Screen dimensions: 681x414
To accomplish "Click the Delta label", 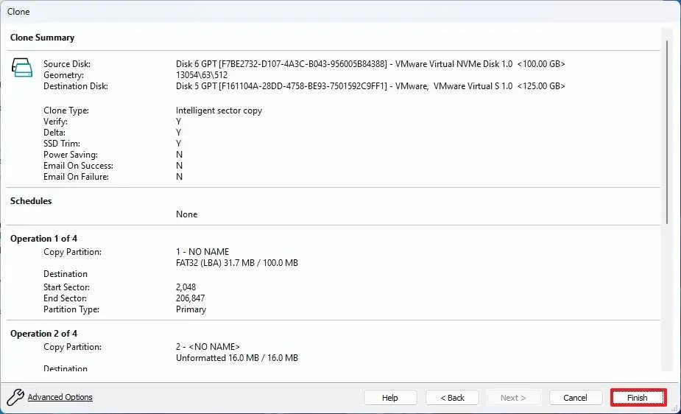I will point(54,133).
